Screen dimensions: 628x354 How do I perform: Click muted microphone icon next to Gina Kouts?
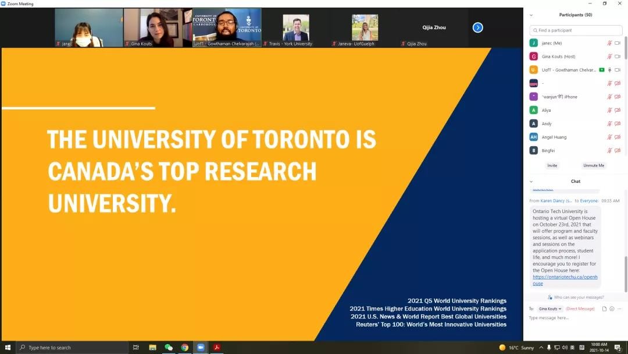(x=609, y=56)
